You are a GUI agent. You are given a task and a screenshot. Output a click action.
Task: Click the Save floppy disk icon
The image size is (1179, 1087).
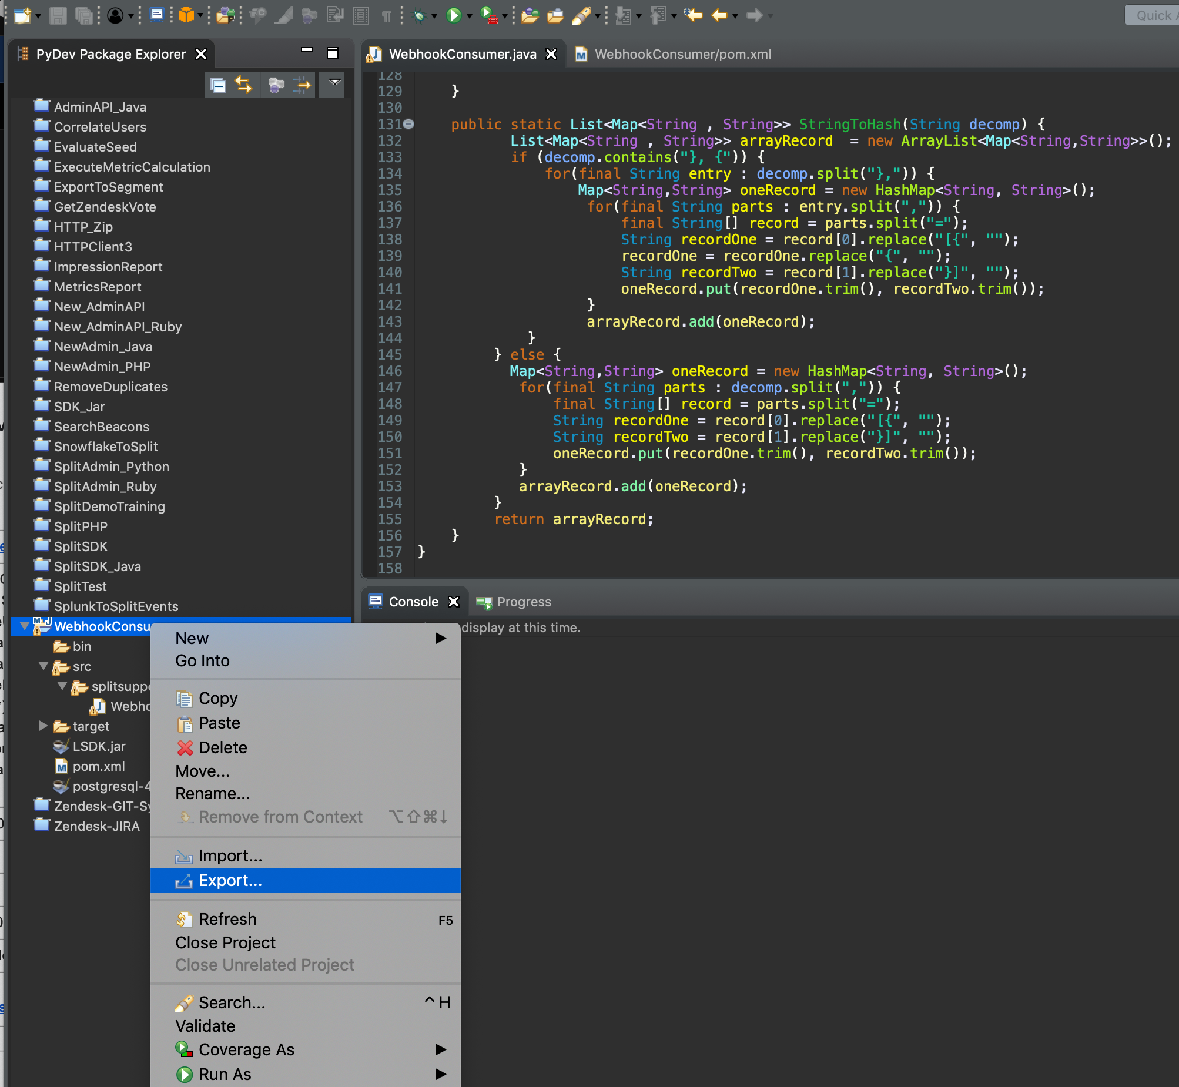pos(58,15)
